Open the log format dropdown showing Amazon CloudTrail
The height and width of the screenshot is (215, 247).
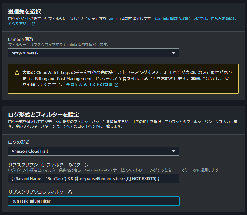point(94,151)
